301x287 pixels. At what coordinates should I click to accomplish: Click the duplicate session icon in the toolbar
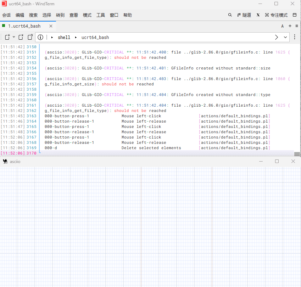(30, 37)
